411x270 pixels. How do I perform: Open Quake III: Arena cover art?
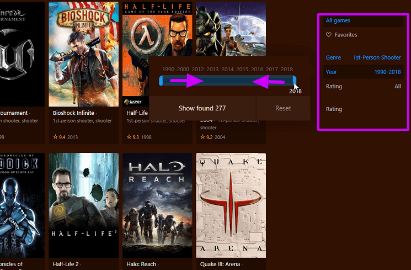(x=231, y=205)
